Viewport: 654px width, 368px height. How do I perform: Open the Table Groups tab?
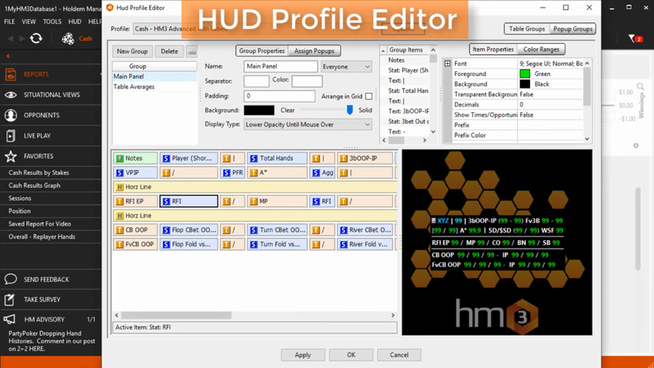pyautogui.click(x=527, y=28)
